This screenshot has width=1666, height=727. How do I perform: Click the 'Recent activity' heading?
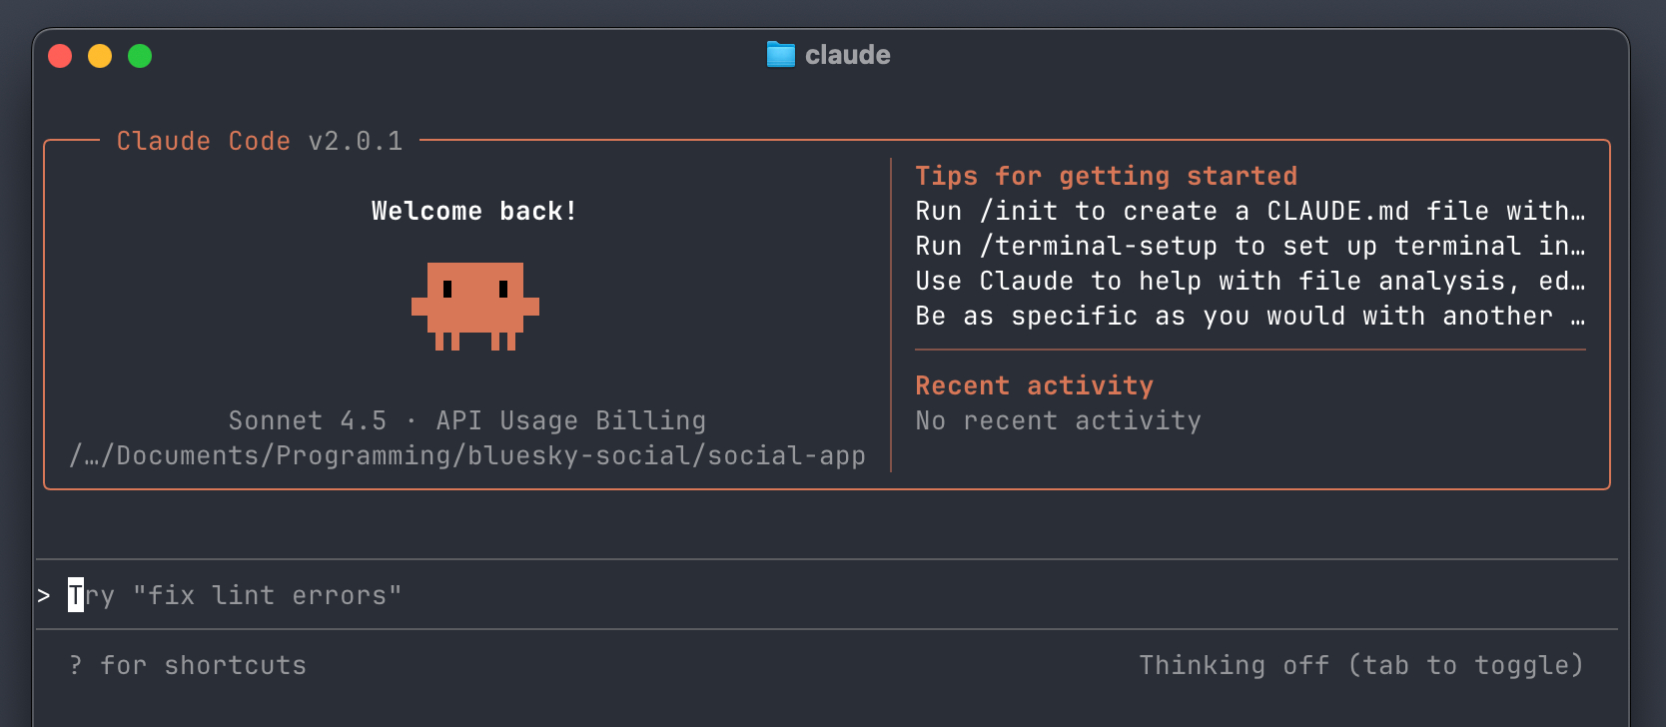click(1034, 386)
